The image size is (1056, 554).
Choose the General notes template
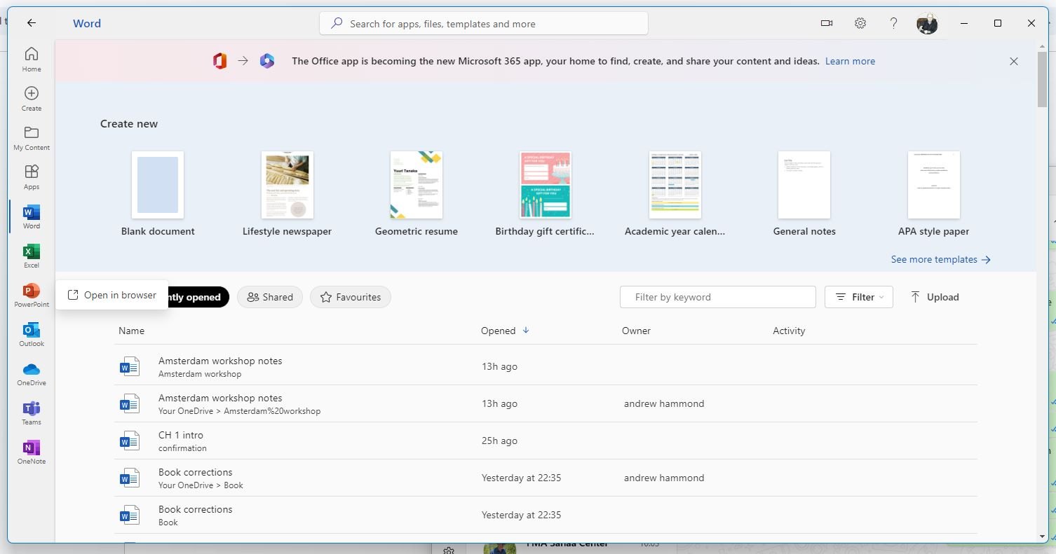coord(804,193)
